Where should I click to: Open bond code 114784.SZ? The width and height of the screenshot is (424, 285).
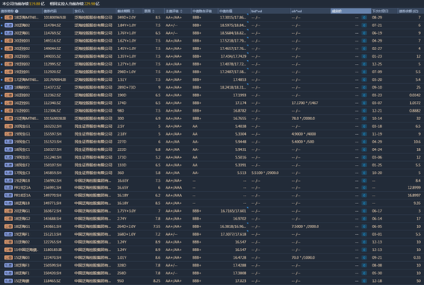pyautogui.click(x=52, y=25)
